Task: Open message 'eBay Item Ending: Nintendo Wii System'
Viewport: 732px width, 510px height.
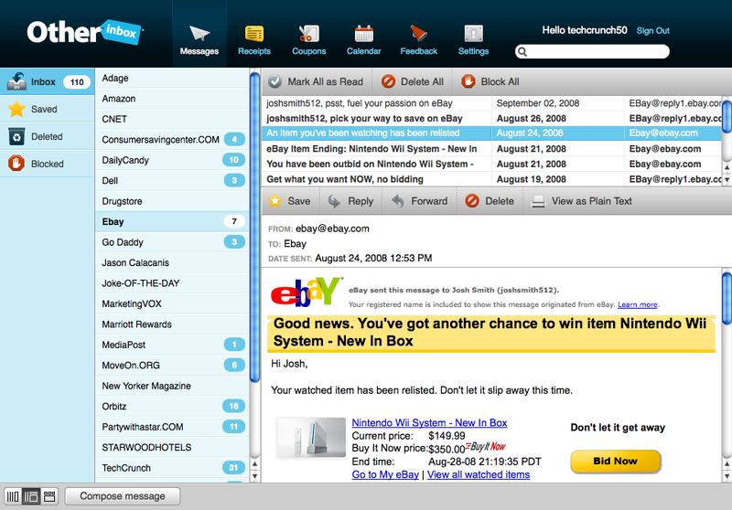Action: [x=491, y=149]
